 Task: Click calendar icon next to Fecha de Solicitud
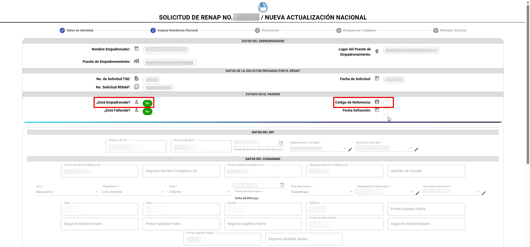[x=377, y=78]
